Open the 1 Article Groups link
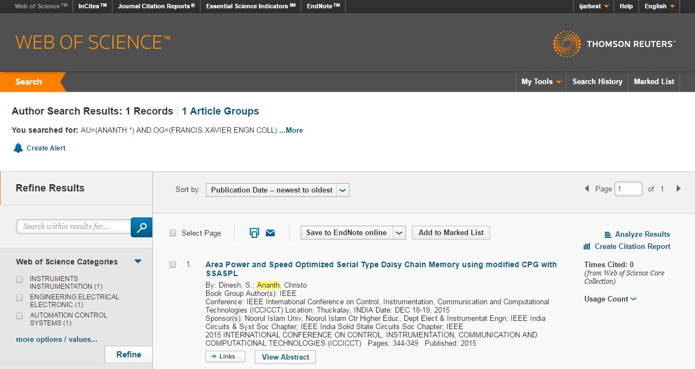The image size is (695, 369). point(220,111)
